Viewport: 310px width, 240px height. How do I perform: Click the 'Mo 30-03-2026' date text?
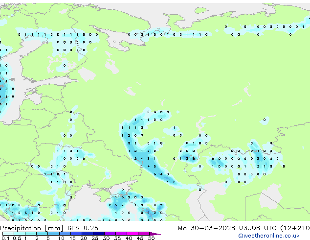pyautogui.click(x=206, y=228)
